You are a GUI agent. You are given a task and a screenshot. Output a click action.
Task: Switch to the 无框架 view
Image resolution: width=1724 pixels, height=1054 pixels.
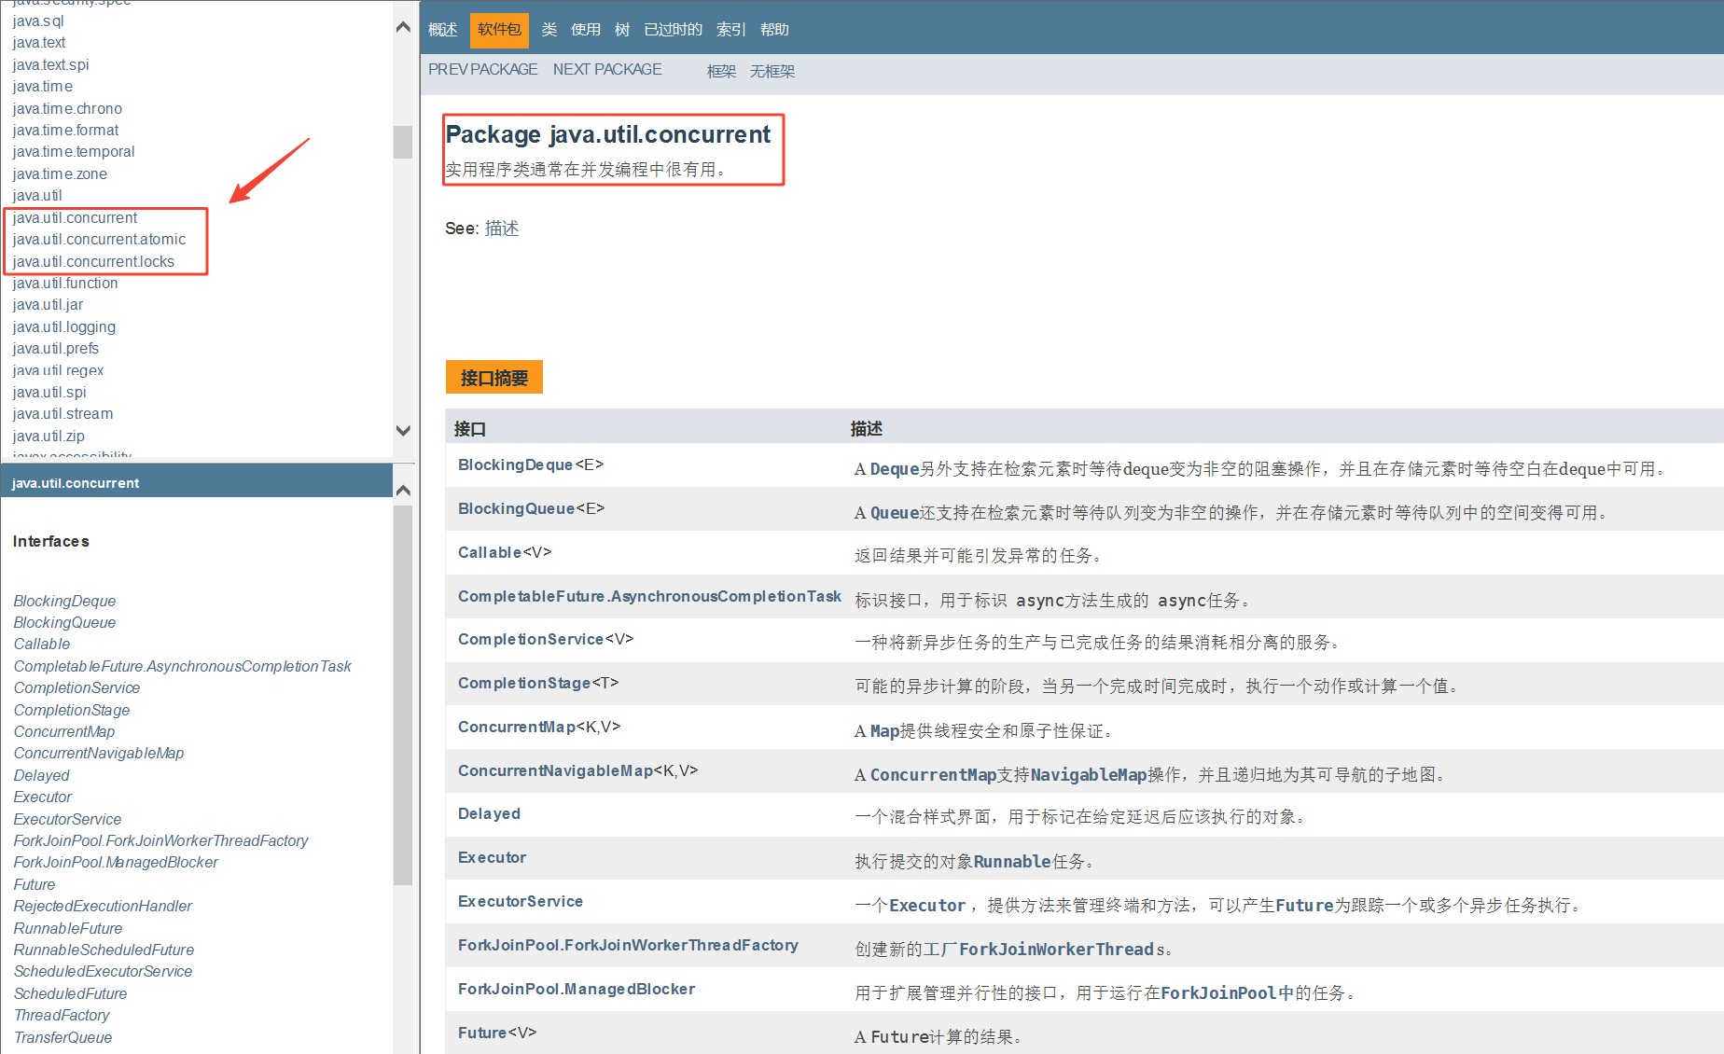pos(772,71)
